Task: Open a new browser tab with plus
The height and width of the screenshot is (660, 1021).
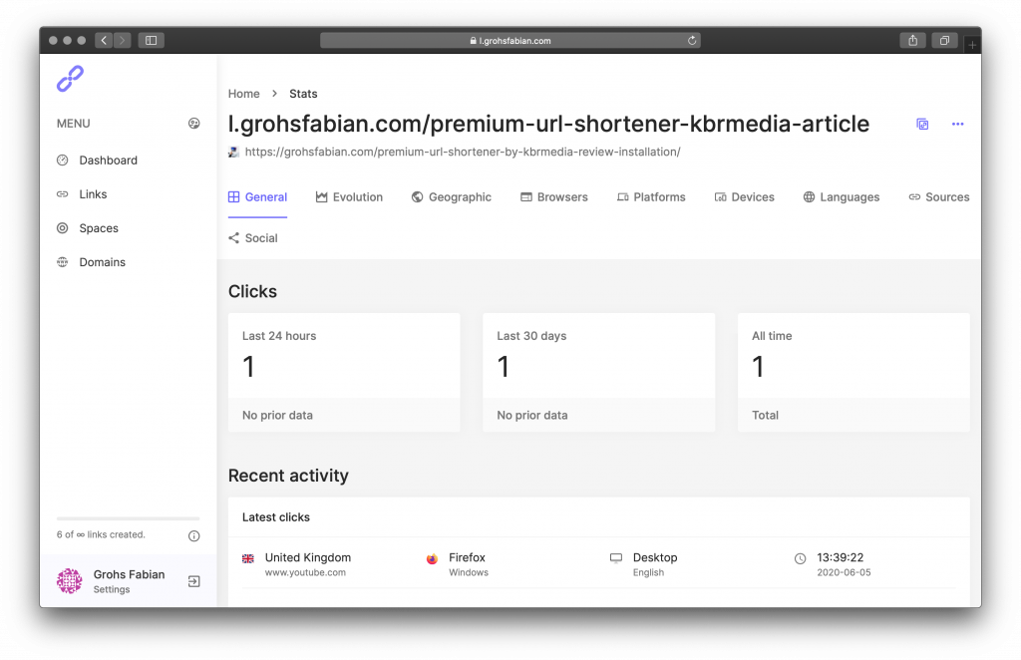Action: click(x=972, y=45)
